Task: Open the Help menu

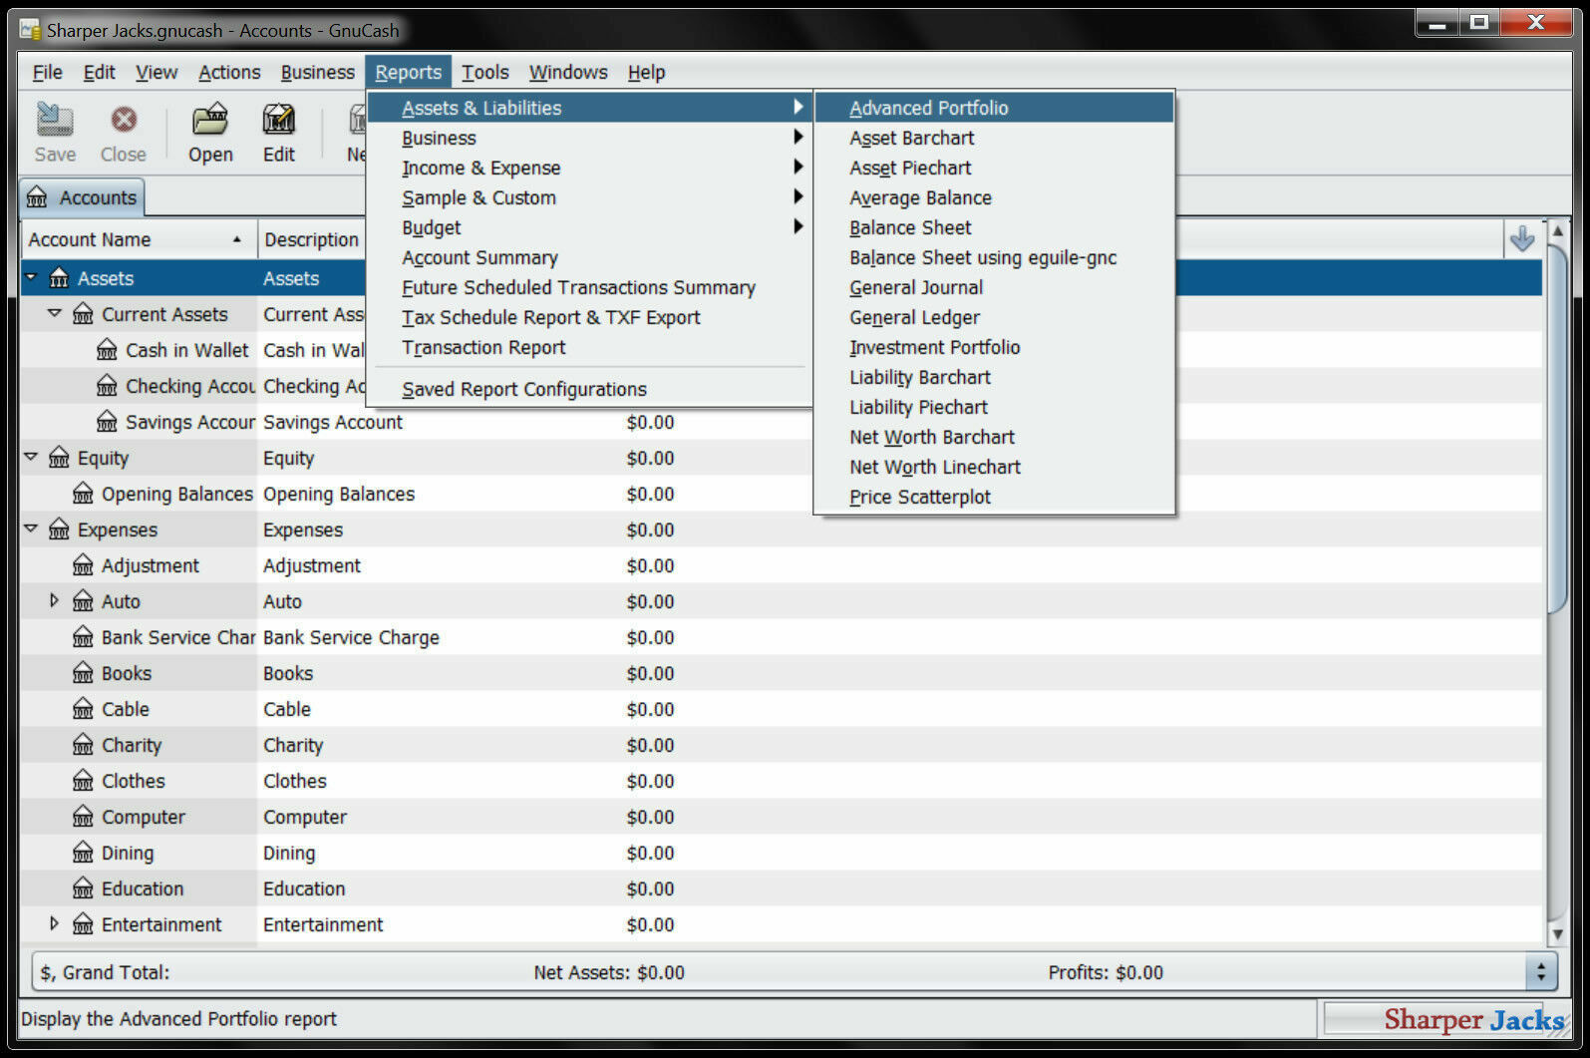Action: coord(646,72)
